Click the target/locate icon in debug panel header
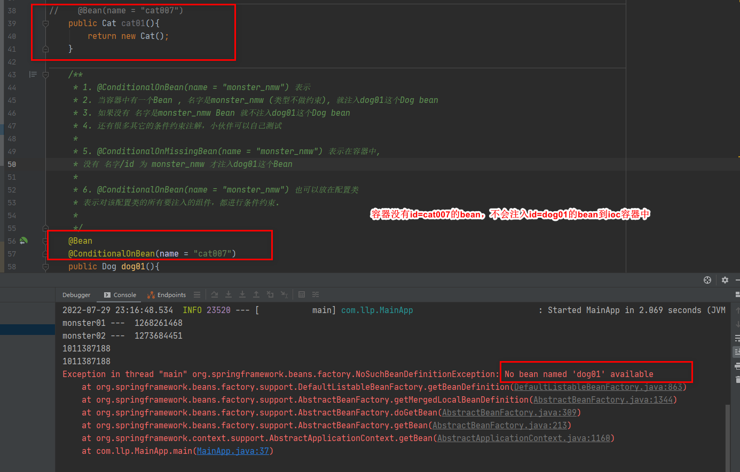This screenshot has height=472, width=740. click(707, 280)
